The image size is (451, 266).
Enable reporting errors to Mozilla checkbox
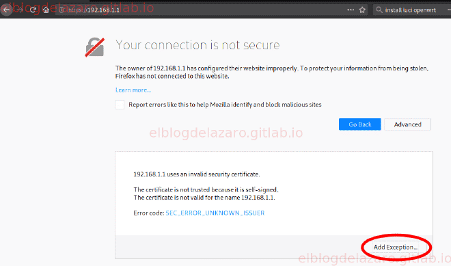click(x=120, y=105)
